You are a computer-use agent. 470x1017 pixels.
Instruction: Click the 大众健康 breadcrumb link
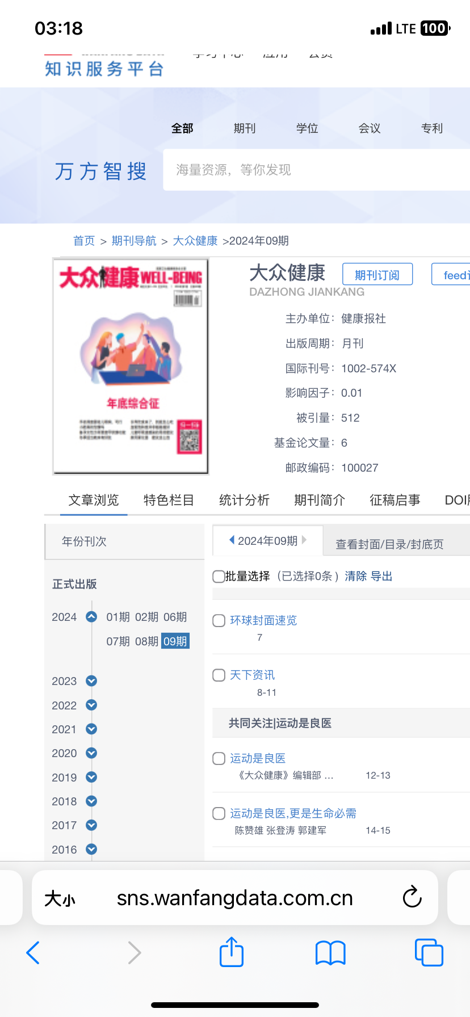coord(195,241)
